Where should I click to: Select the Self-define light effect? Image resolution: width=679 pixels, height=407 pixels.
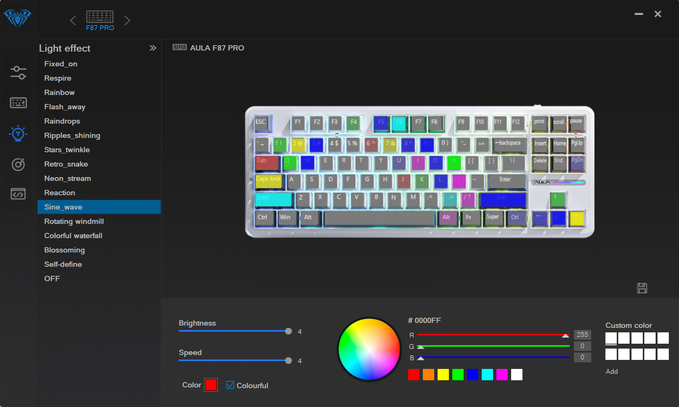point(63,264)
